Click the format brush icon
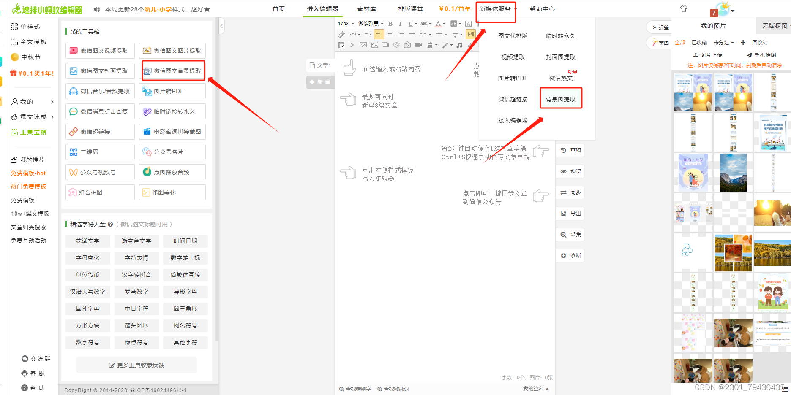Viewport: 791px width, 395px height. 430,45
